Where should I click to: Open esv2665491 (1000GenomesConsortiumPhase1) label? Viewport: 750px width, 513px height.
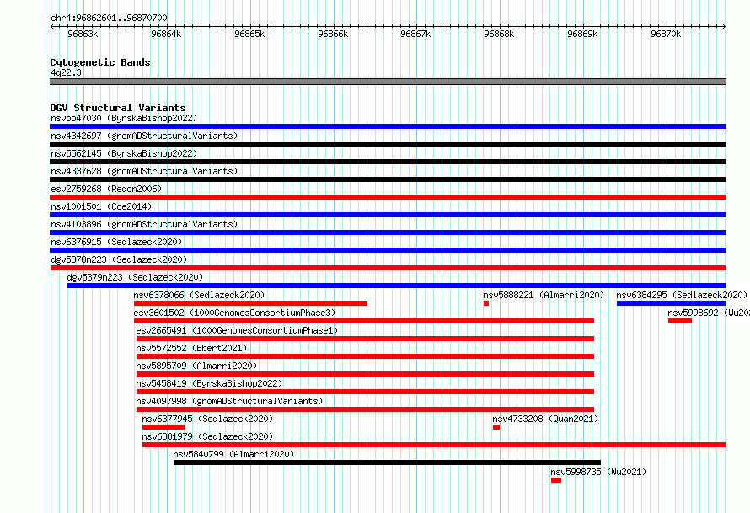[237, 330]
